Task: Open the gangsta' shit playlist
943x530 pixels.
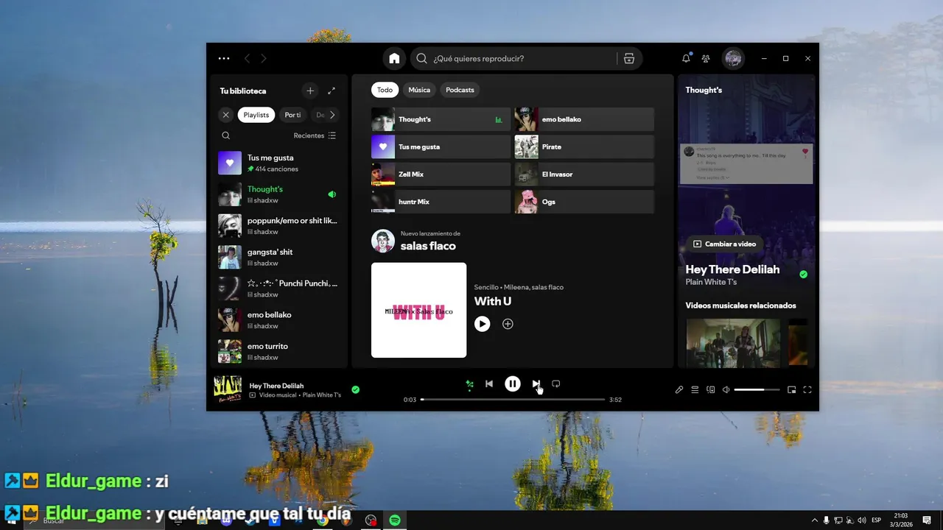Action: point(278,258)
